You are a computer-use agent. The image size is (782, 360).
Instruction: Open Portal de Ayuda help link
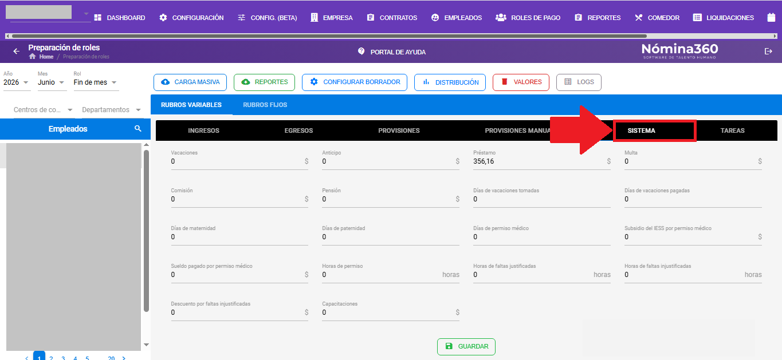pyautogui.click(x=392, y=52)
